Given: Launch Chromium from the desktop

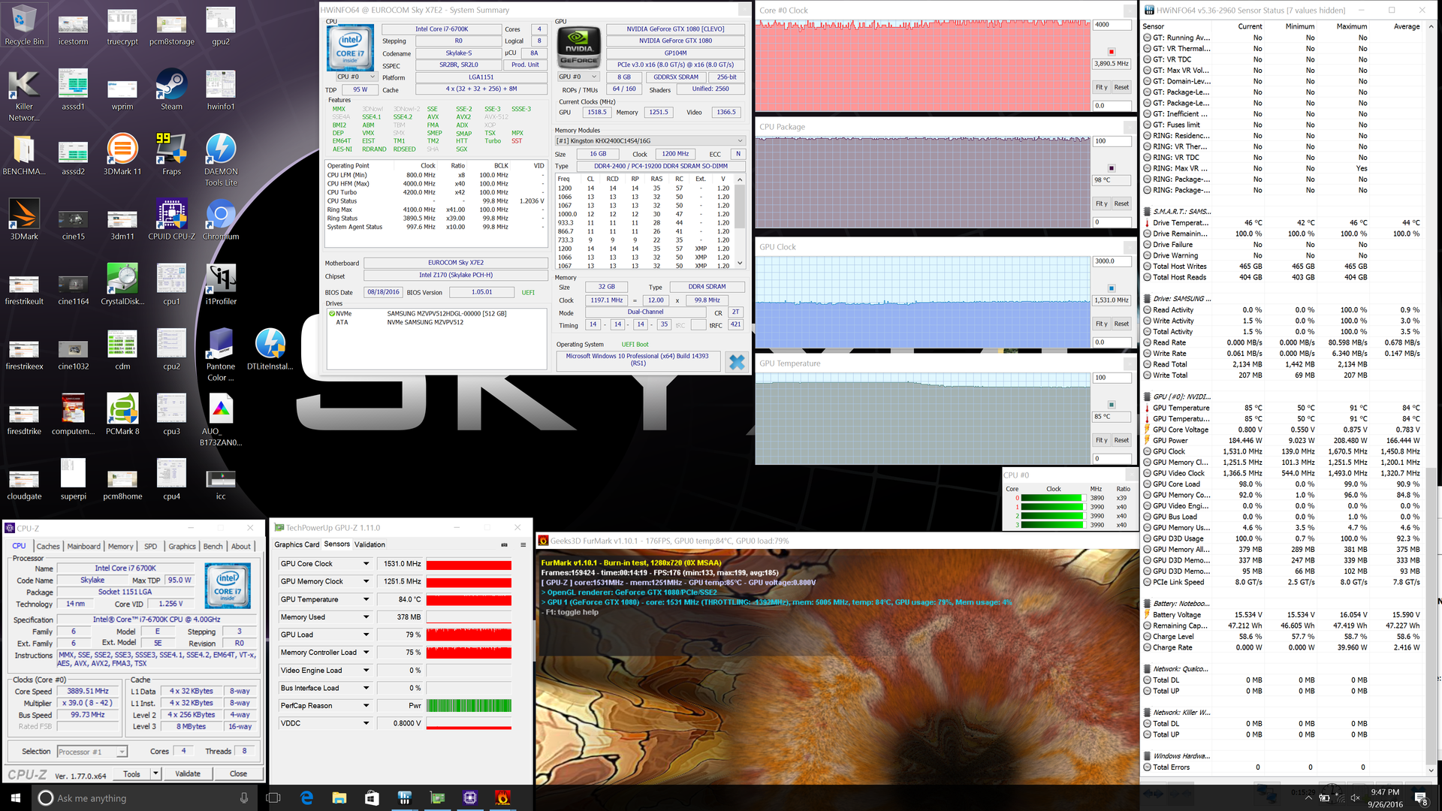Looking at the screenshot, I should 221,219.
